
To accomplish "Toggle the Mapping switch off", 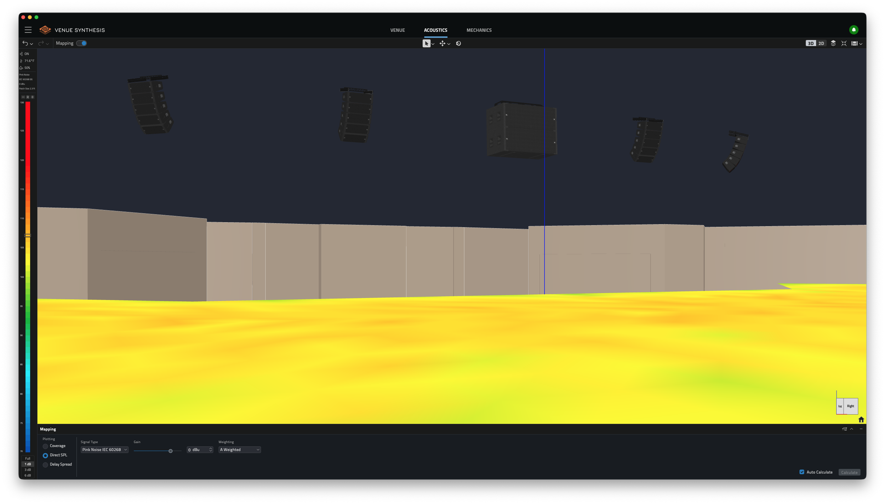I will coord(82,43).
